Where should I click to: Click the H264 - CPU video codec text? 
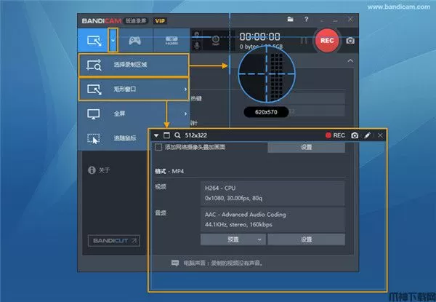(220, 188)
